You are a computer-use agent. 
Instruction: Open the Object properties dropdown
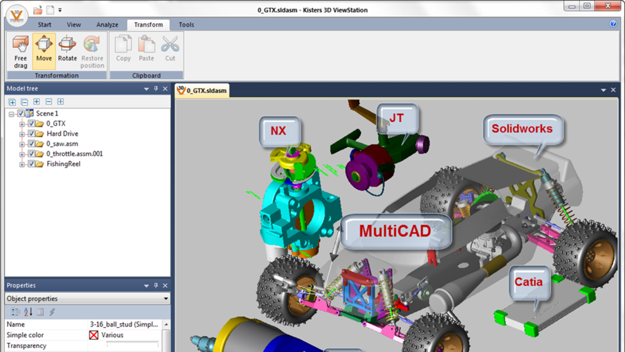(x=87, y=299)
